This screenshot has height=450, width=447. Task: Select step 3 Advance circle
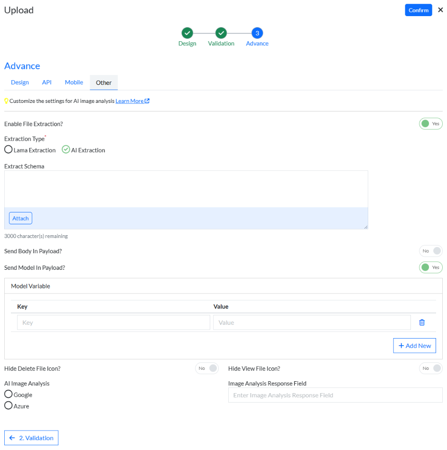257,34
